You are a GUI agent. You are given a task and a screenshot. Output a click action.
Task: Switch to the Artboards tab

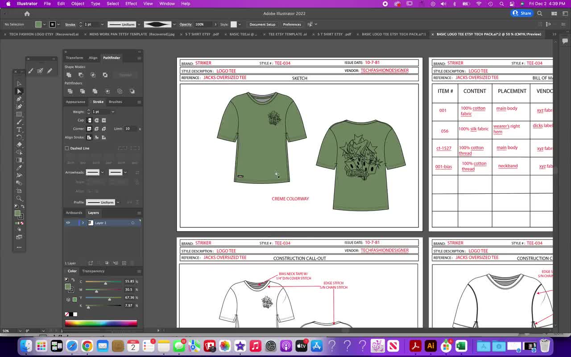pyautogui.click(x=74, y=213)
